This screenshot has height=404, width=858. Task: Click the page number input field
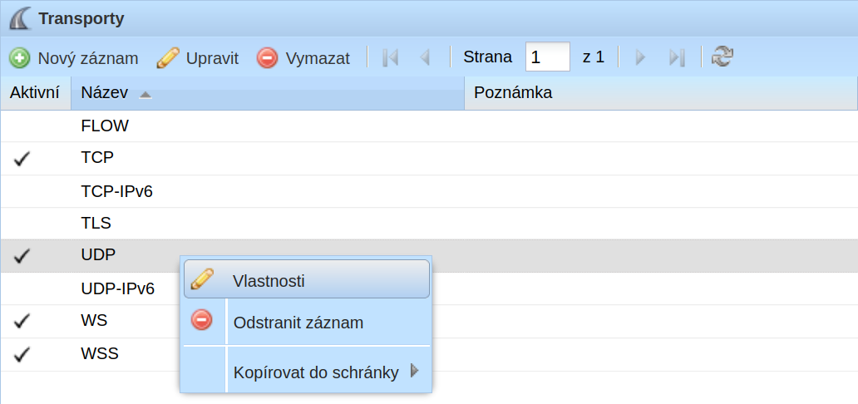coord(548,57)
